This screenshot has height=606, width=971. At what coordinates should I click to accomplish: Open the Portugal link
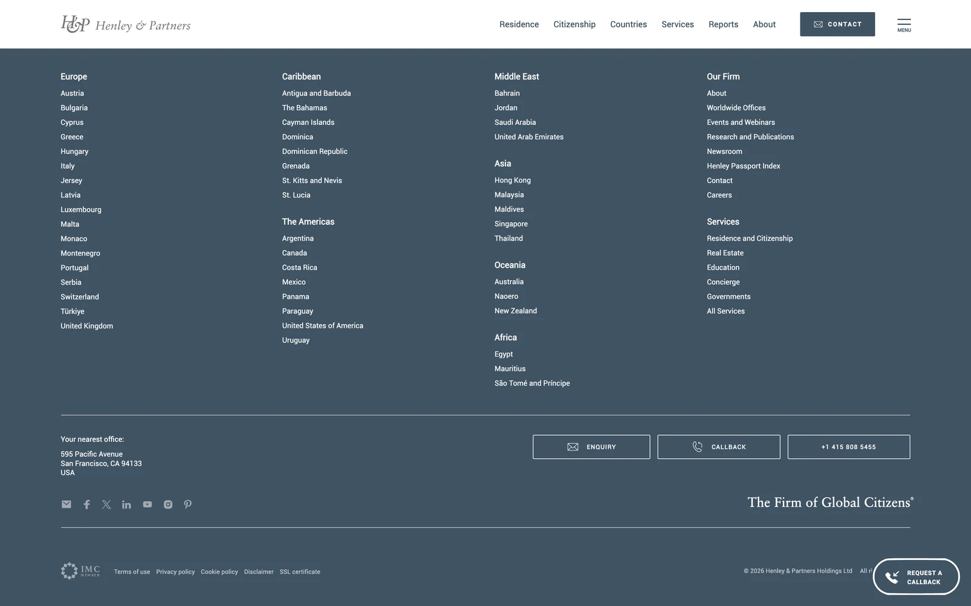coord(75,268)
